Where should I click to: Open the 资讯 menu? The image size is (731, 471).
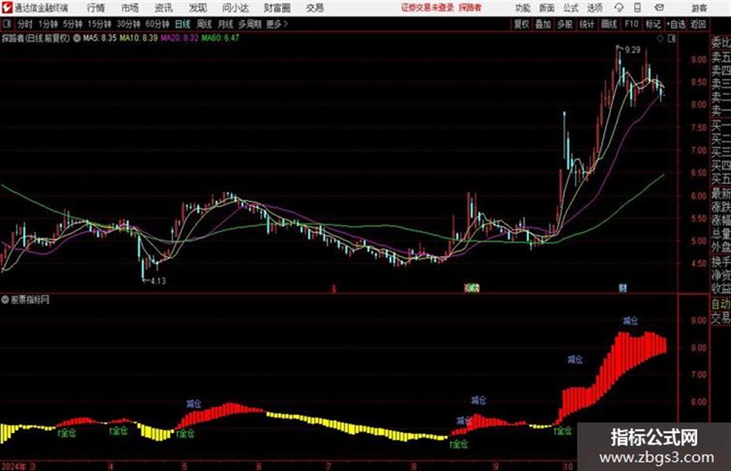pos(163,8)
